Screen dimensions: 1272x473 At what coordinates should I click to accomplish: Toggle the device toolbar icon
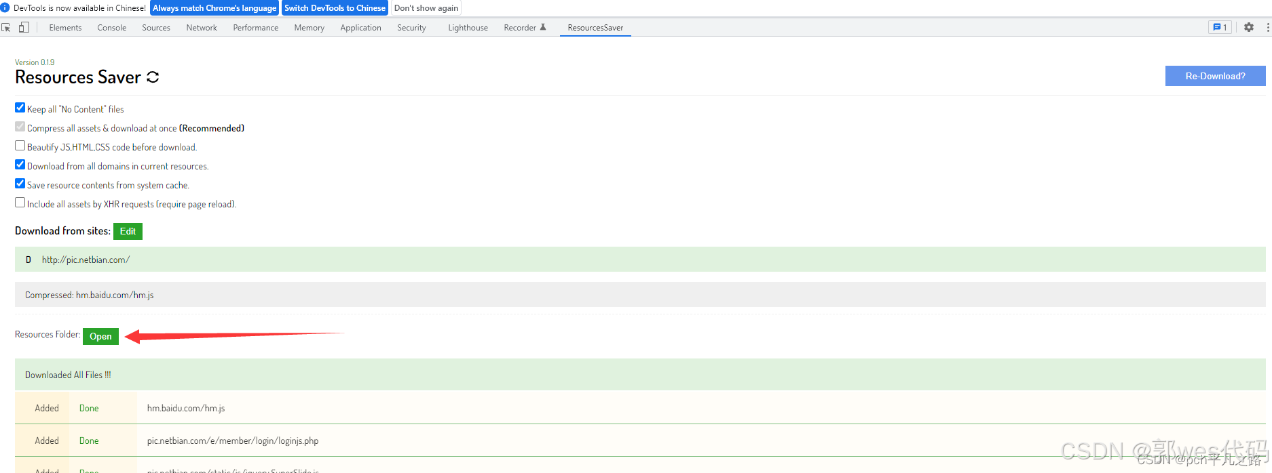click(24, 28)
